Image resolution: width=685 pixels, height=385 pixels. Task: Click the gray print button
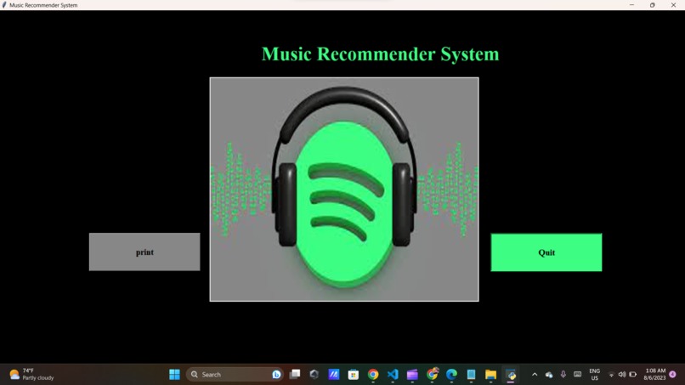click(x=144, y=252)
